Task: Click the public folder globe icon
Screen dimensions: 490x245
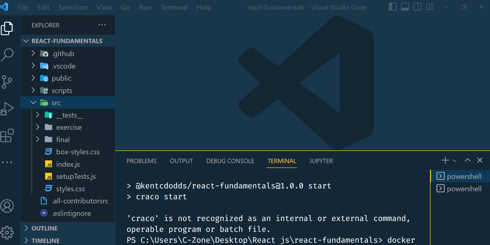Action: pos(44,78)
